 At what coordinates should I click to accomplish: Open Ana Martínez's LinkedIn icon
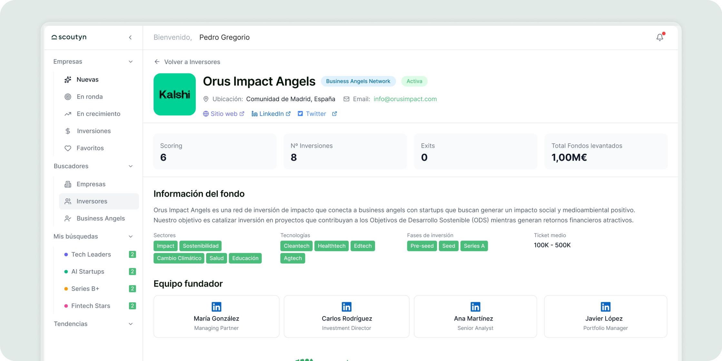click(x=475, y=307)
